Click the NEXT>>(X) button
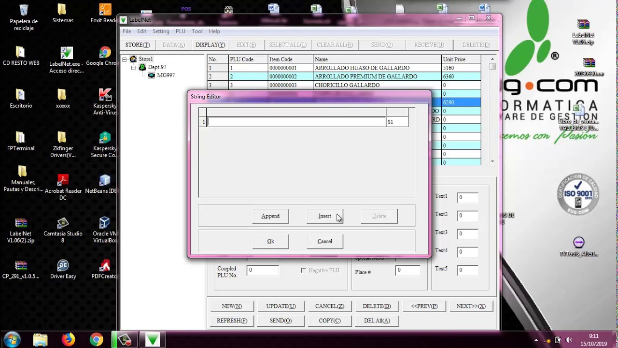Image resolution: width=618 pixels, height=348 pixels. 471,306
